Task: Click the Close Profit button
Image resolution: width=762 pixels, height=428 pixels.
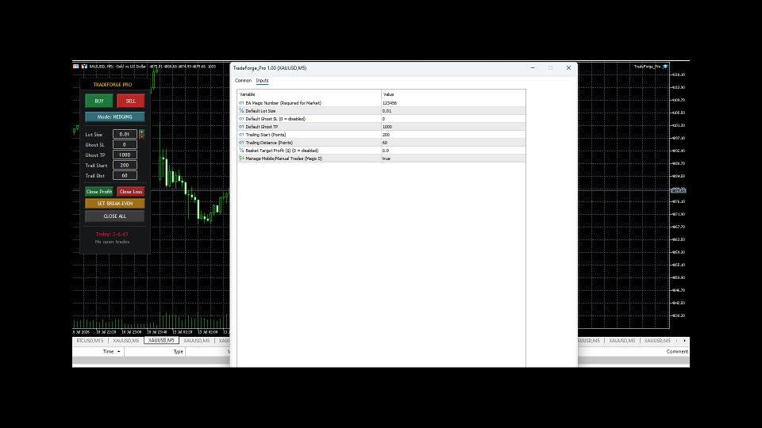Action: [98, 192]
